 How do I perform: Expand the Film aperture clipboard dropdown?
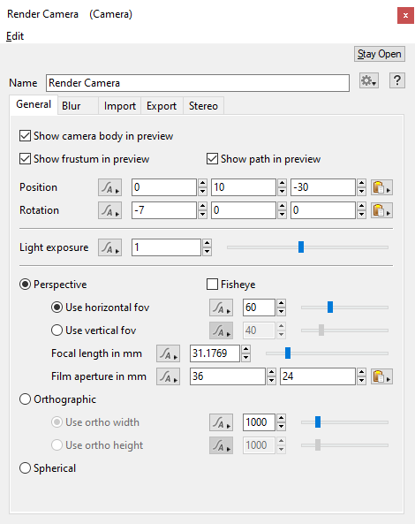381,377
